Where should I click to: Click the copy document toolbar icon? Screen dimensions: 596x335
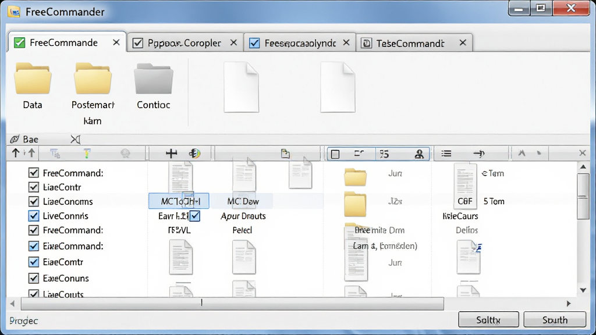click(285, 154)
